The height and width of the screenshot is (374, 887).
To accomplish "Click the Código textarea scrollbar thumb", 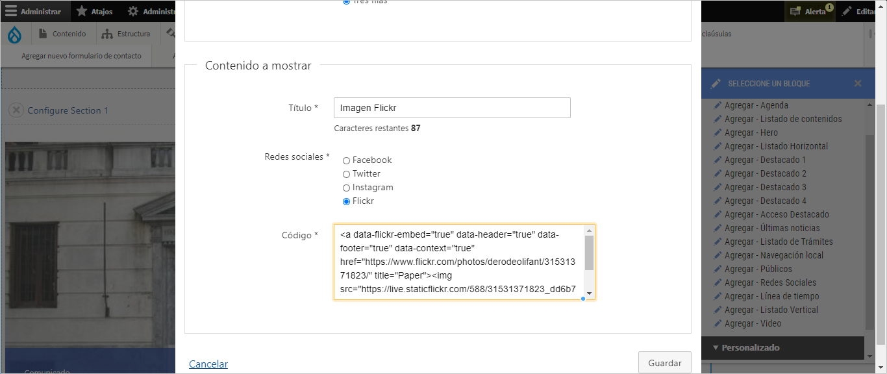I will [x=589, y=253].
